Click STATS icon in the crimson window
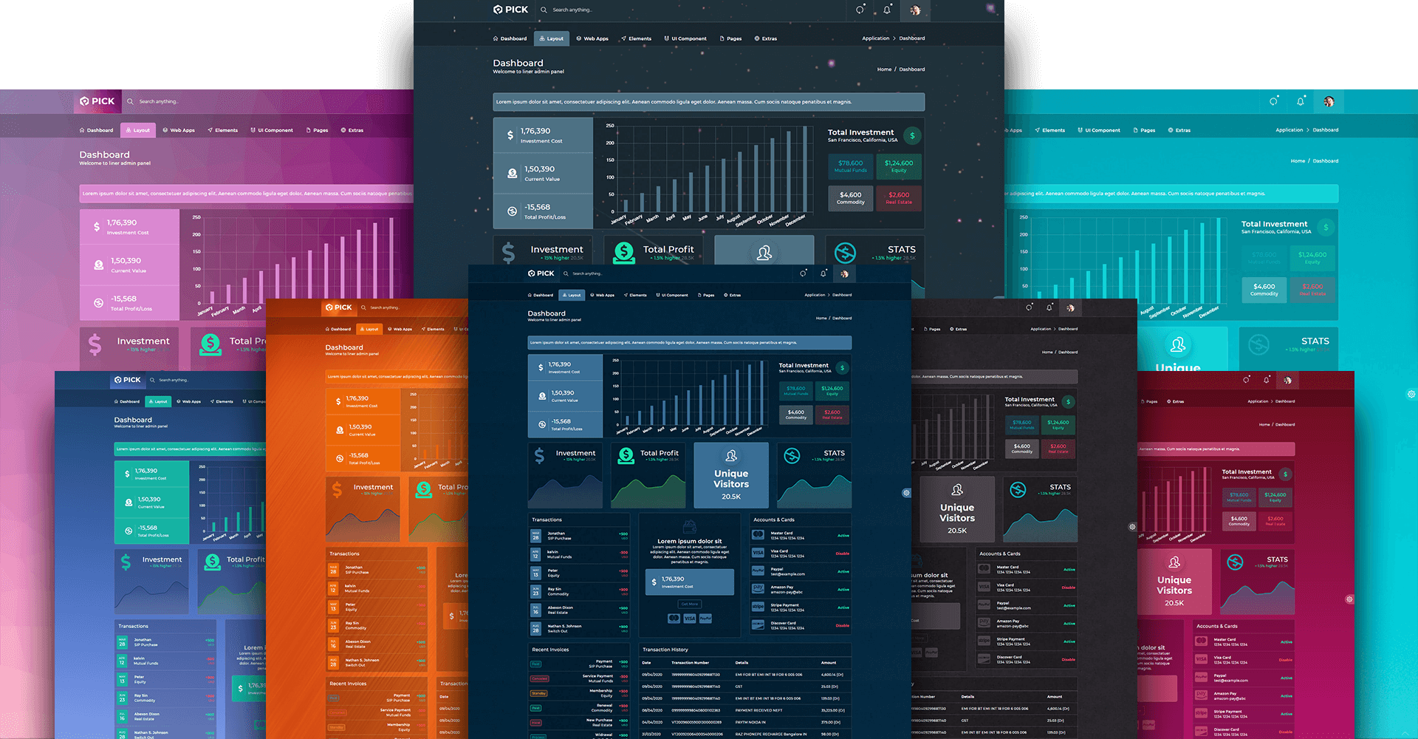This screenshot has height=739, width=1418. (1235, 562)
